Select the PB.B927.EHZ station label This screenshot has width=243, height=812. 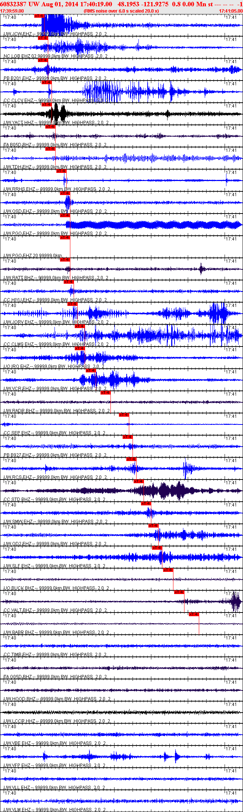pos(55,455)
